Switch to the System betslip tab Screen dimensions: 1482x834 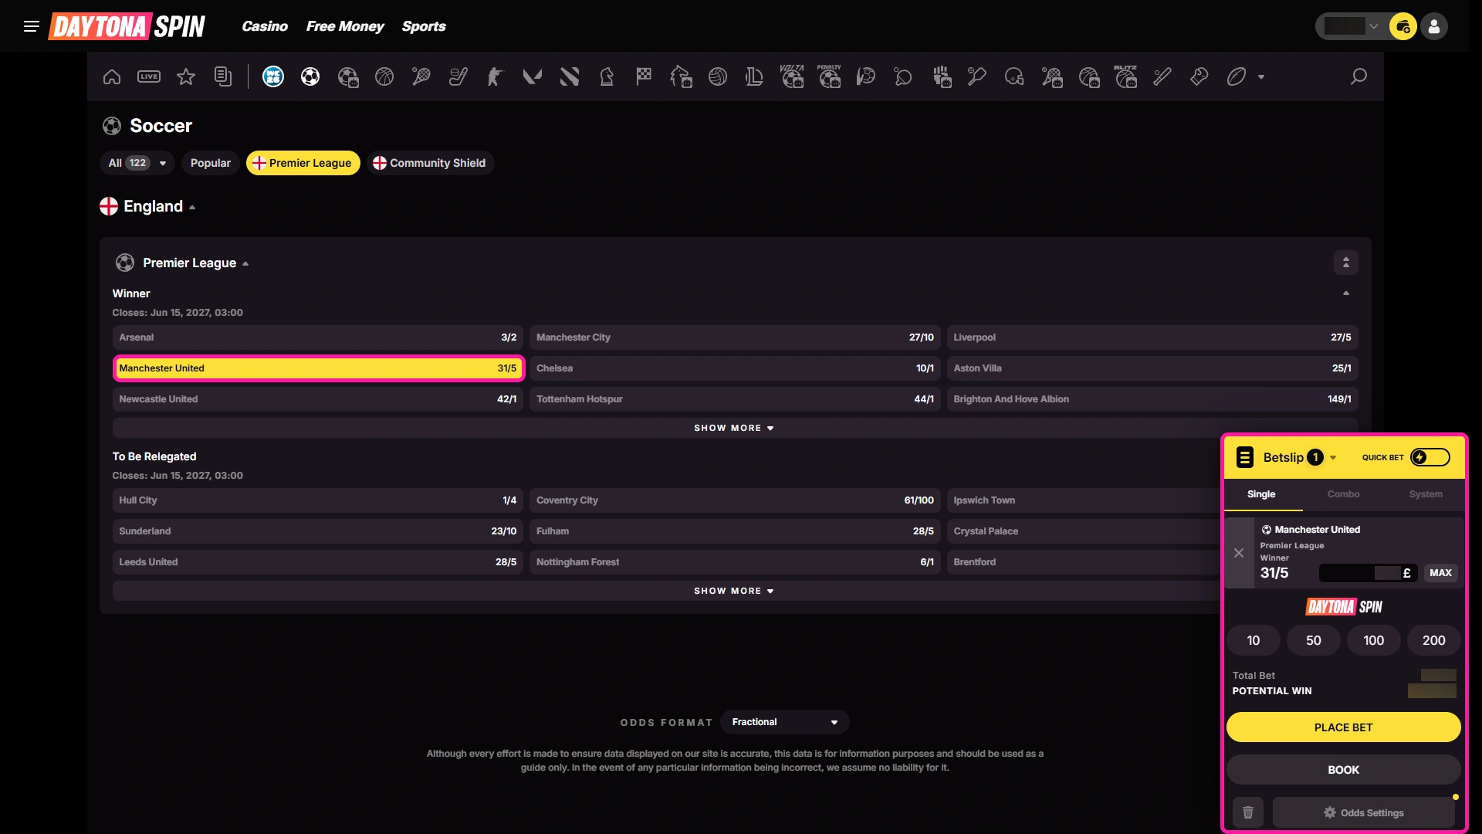click(1425, 494)
